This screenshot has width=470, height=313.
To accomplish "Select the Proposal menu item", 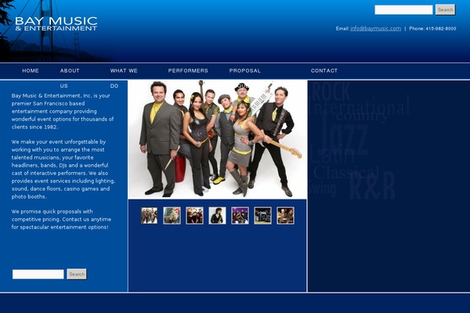I will 245,70.
